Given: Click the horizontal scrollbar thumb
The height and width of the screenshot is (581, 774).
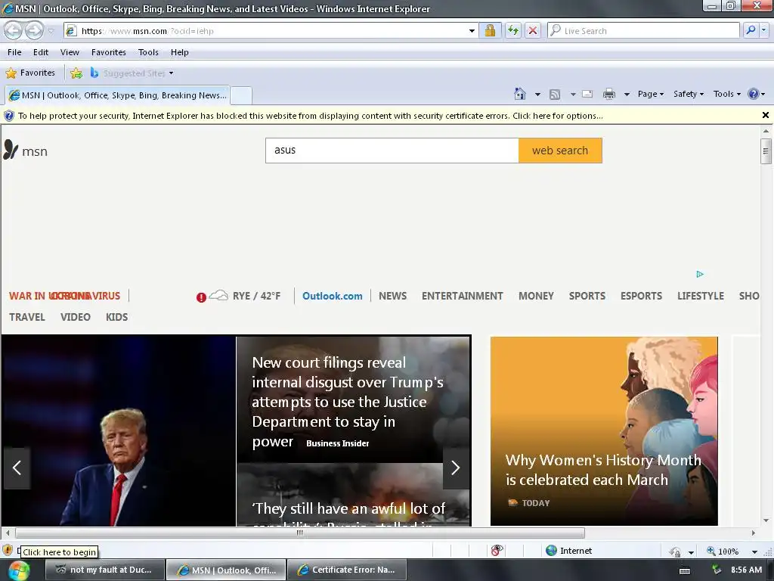Looking at the screenshot, I should coord(299,533).
